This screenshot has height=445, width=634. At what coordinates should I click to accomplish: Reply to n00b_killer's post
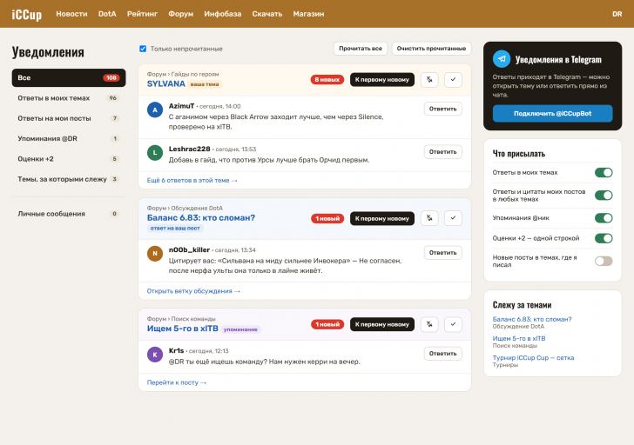pos(442,253)
